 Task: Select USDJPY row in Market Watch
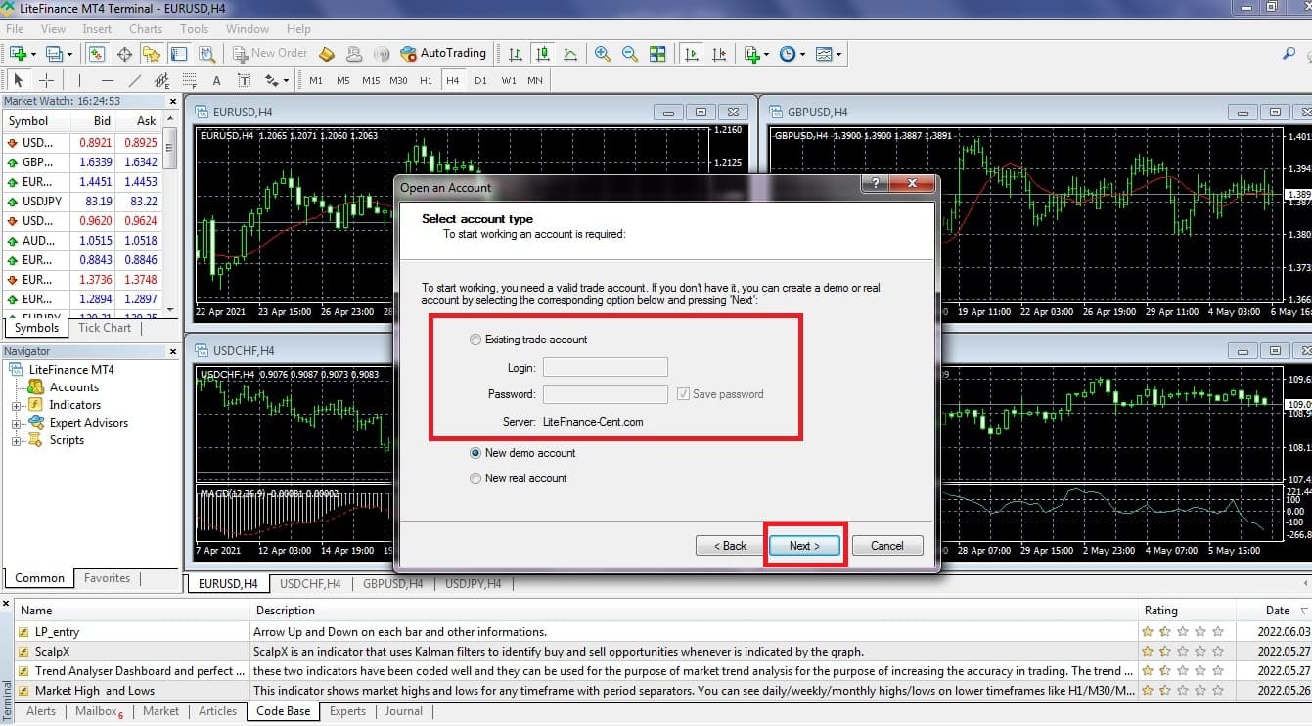[x=80, y=202]
